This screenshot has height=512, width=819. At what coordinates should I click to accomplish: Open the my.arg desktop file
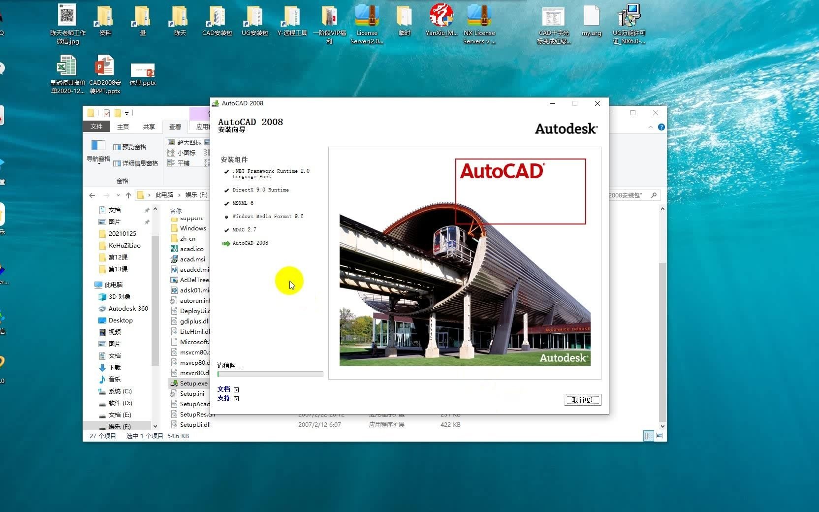tap(592, 21)
